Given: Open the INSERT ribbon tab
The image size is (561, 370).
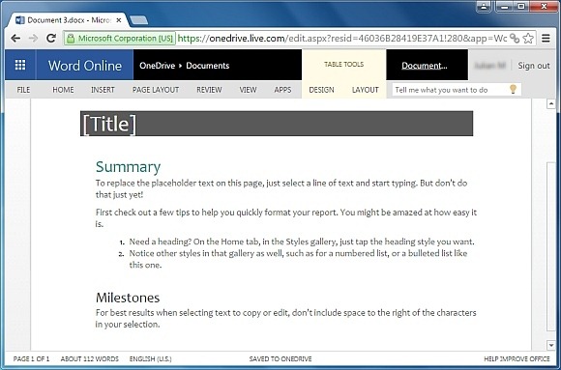Looking at the screenshot, I should click(x=103, y=90).
